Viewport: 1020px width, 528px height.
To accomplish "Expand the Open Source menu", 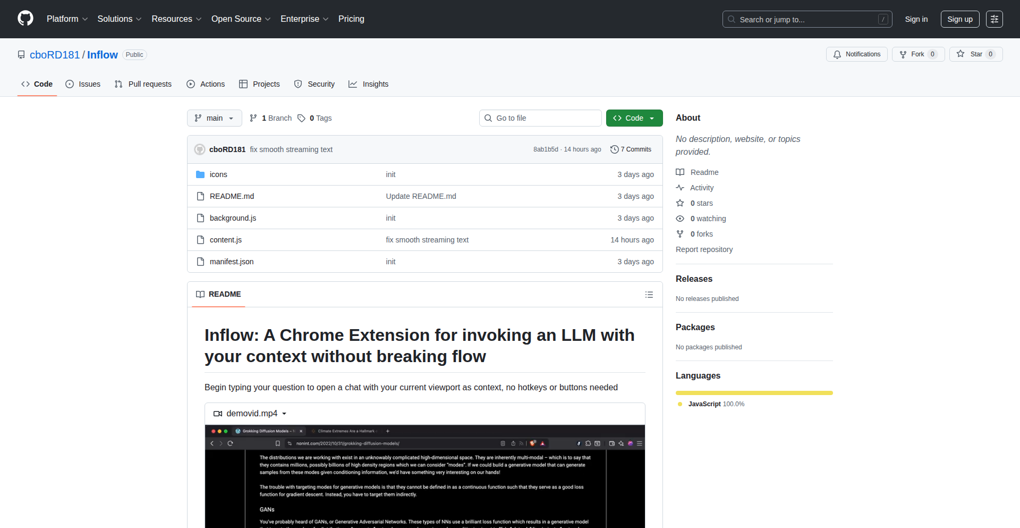I will pos(241,19).
